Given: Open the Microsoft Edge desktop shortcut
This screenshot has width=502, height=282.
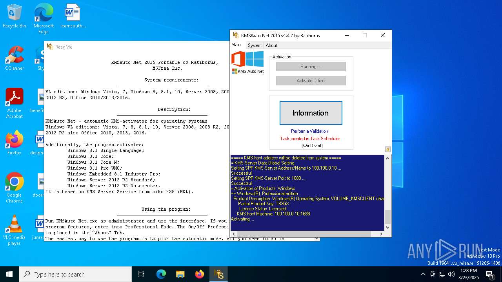Looking at the screenshot, I should [x=44, y=18].
